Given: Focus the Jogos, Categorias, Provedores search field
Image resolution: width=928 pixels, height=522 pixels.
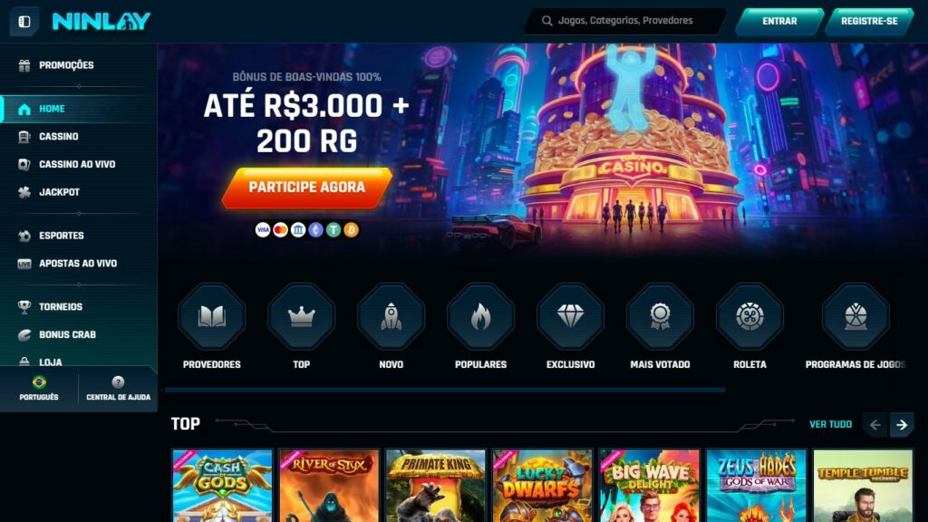Looking at the screenshot, I should tap(625, 21).
